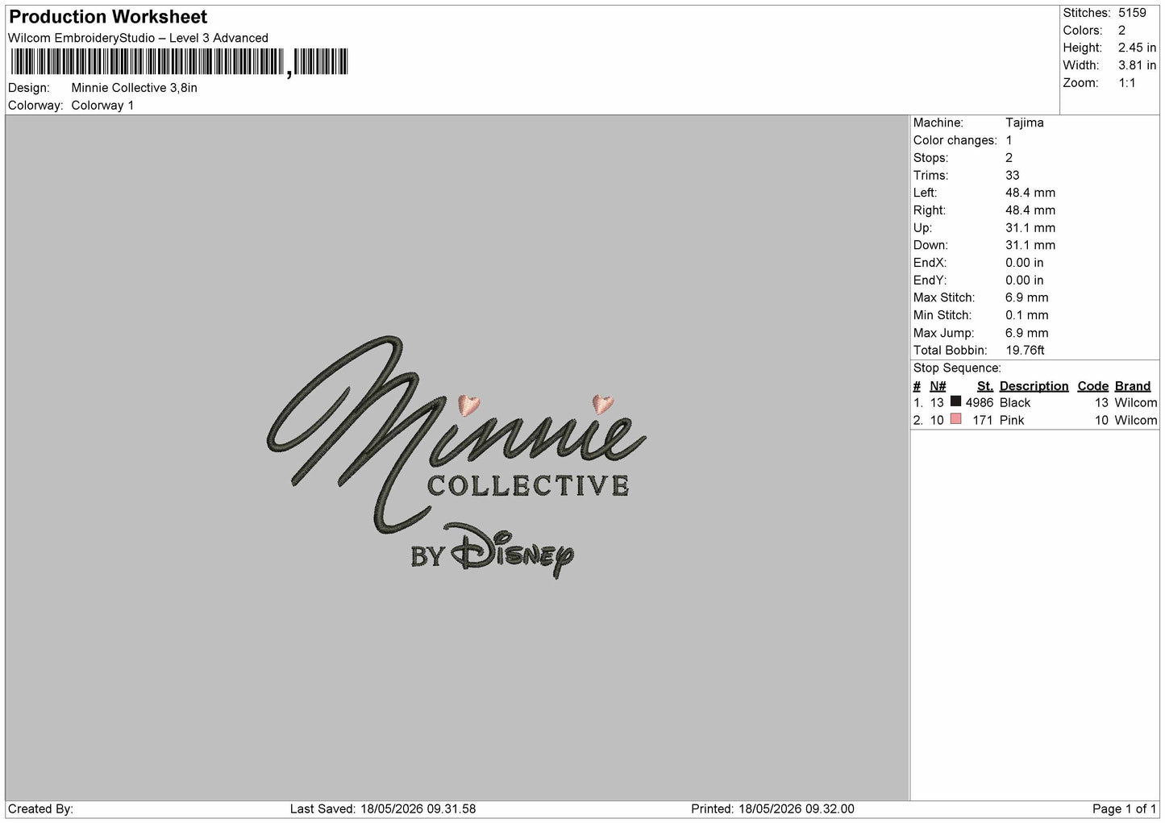1165x823 pixels.
Task: Click the 'Colorway 1' value
Action: click(x=102, y=106)
